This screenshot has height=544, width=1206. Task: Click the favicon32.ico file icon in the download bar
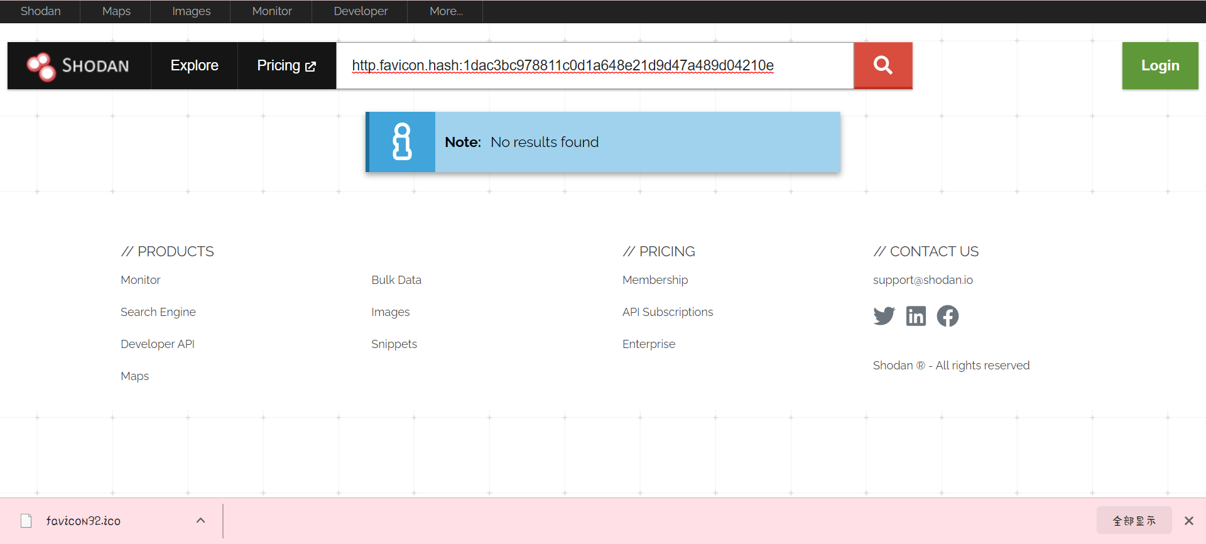click(26, 521)
